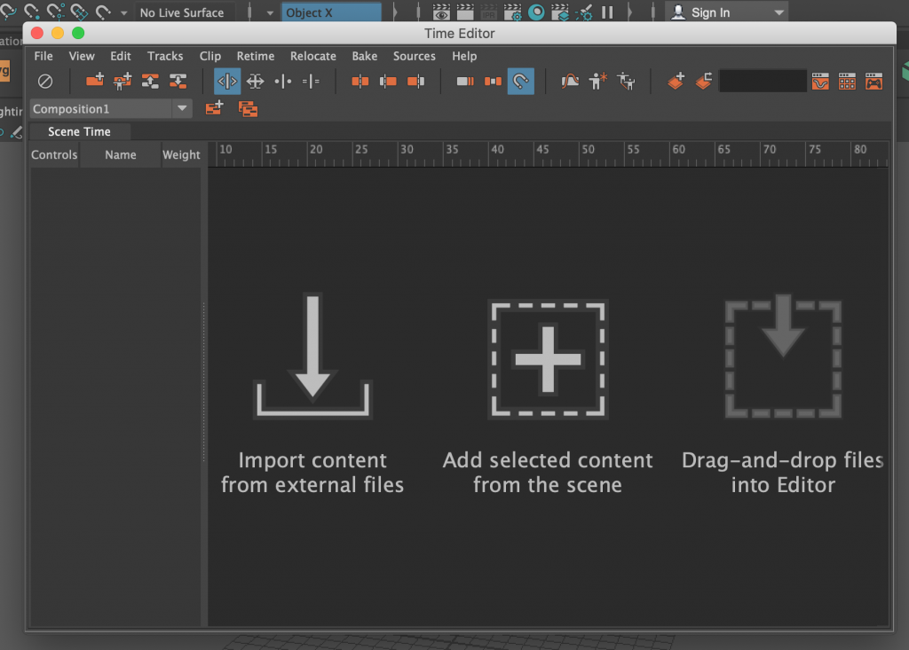Click the layers with arrow icon
The height and width of the screenshot is (650, 909).
pos(704,81)
